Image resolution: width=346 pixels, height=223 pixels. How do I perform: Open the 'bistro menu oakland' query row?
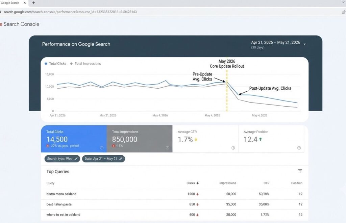(x=175, y=194)
